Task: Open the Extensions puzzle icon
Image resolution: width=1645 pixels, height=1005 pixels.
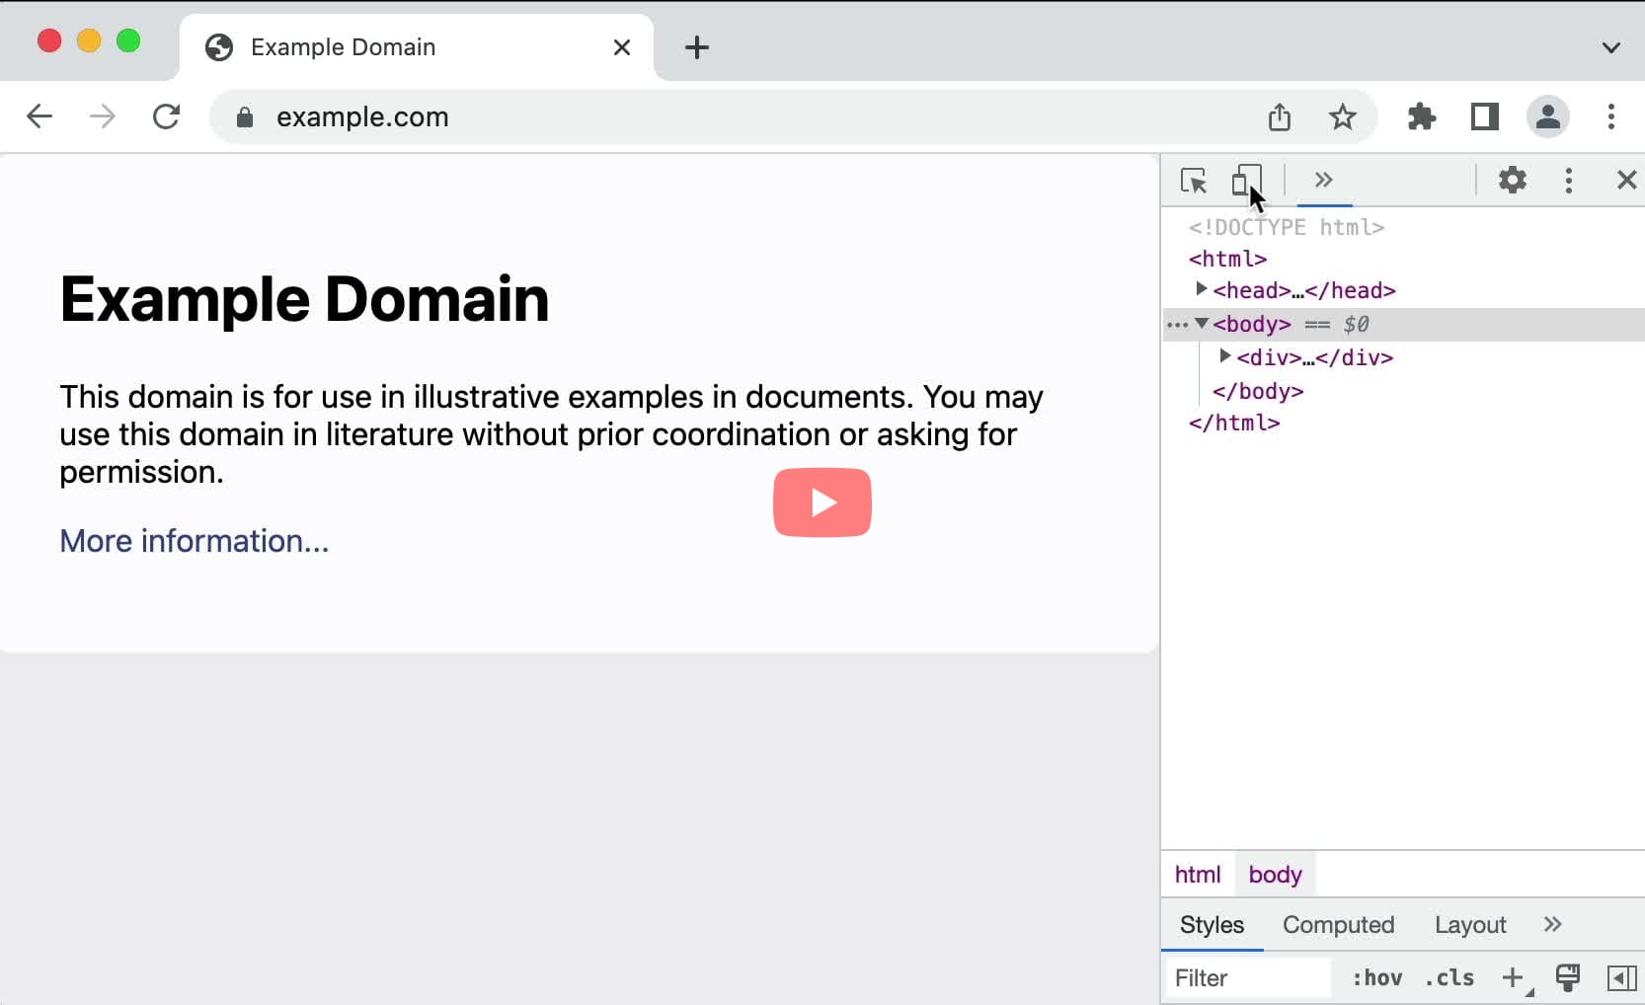Action: click(1421, 116)
